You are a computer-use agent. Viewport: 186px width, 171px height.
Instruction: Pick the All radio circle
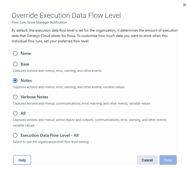pyautogui.click(x=15, y=113)
